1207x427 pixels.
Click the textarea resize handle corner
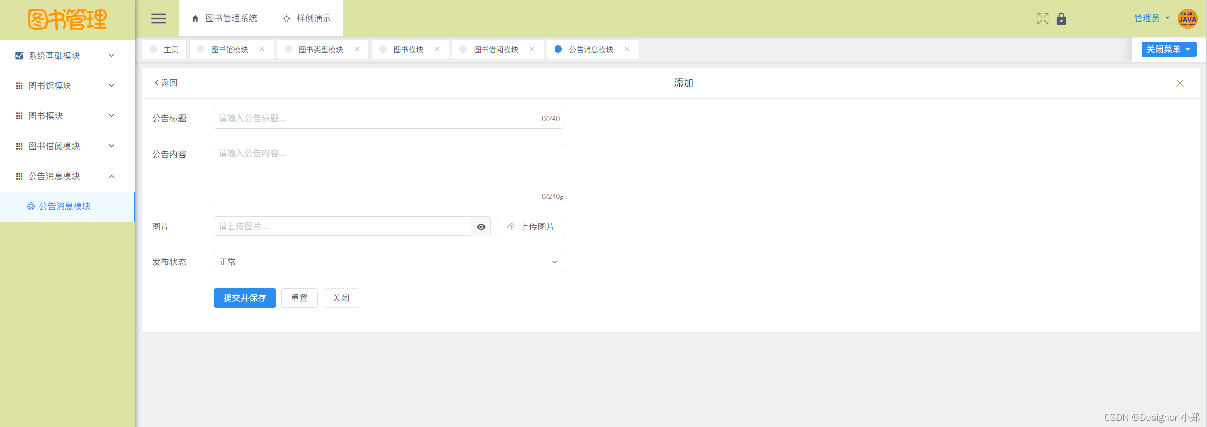(x=561, y=198)
